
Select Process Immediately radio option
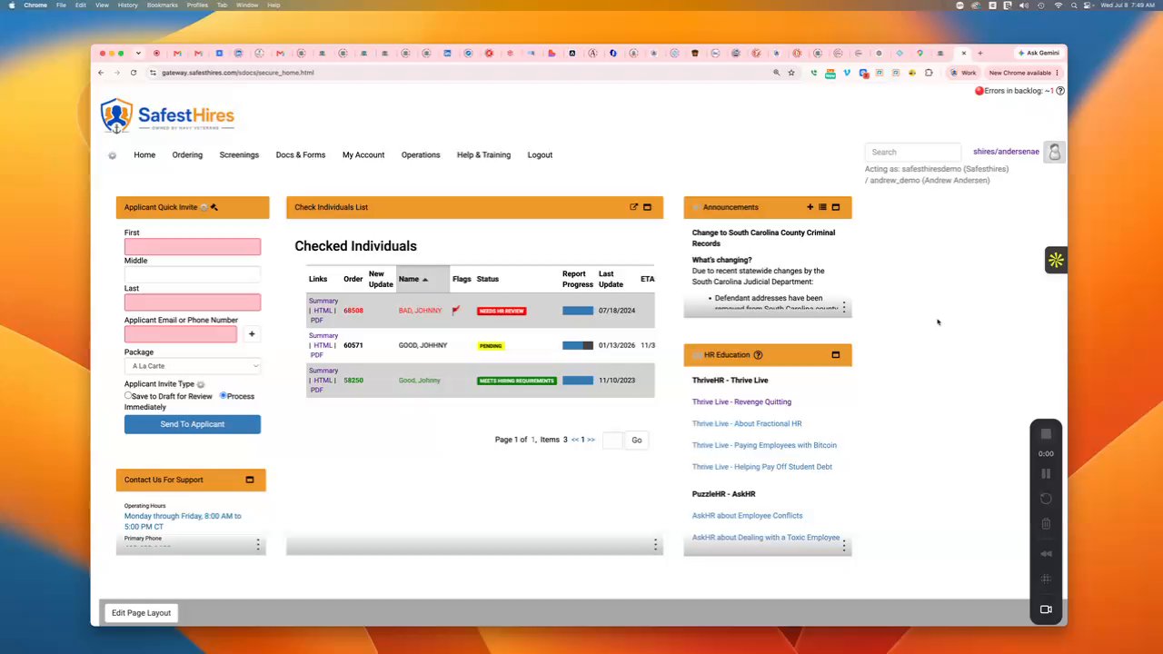click(x=223, y=396)
